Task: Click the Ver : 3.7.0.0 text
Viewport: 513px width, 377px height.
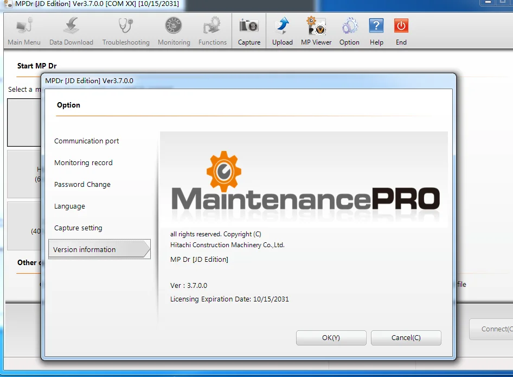Action: pyautogui.click(x=189, y=286)
